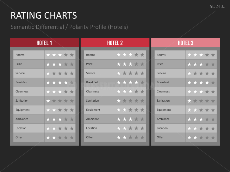This screenshot has height=172, width=230.
Task: Click the third star in Hotel 2 Service row
Action: (x=130, y=73)
